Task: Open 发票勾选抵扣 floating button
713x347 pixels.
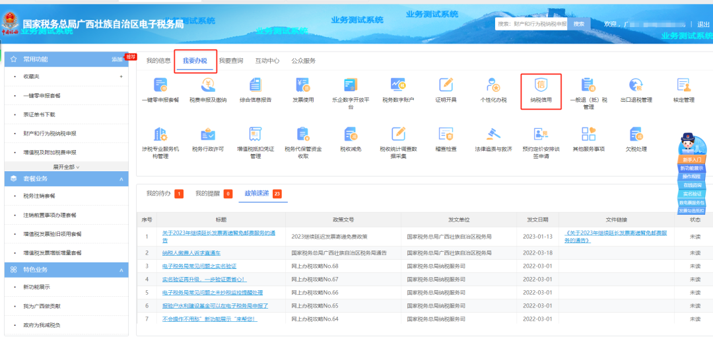Action: click(691, 211)
